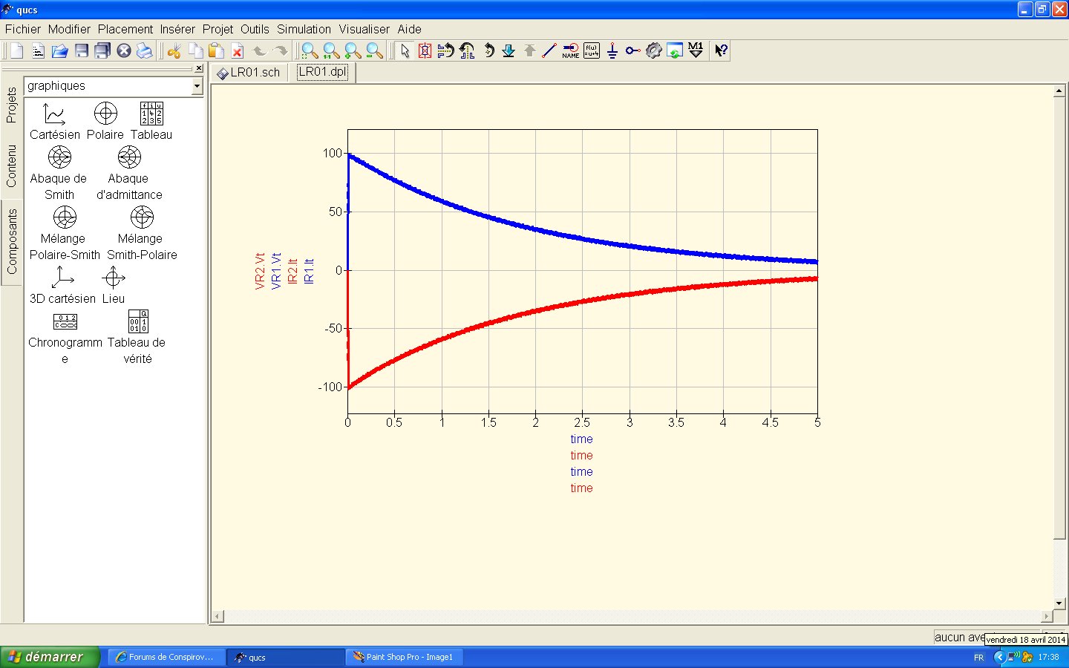The width and height of the screenshot is (1069, 668).
Task: Open the Visualiser menu
Action: click(x=364, y=29)
